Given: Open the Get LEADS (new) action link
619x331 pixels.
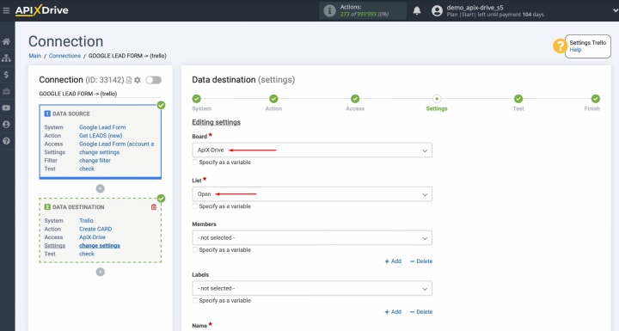Looking at the screenshot, I should [x=101, y=136].
